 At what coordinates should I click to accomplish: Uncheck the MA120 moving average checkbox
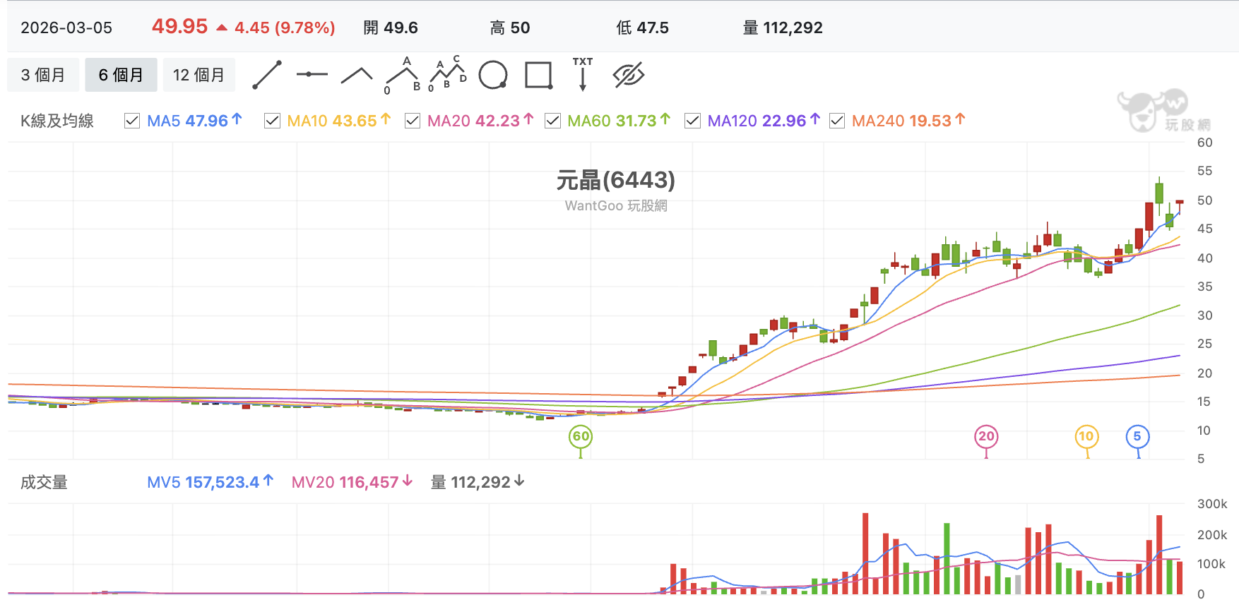click(x=692, y=121)
